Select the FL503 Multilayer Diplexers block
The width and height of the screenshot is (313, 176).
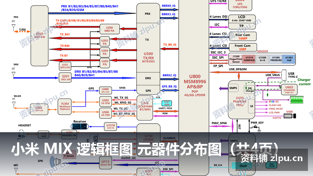click(65, 106)
